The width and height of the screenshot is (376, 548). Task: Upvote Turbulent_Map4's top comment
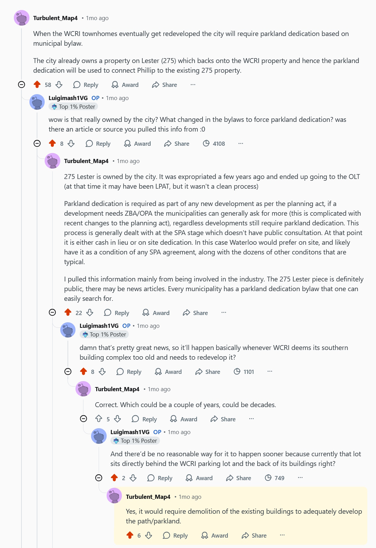pos(37,84)
